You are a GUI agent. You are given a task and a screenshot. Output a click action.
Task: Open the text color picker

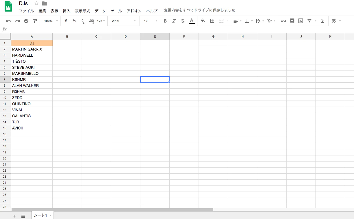point(192,21)
